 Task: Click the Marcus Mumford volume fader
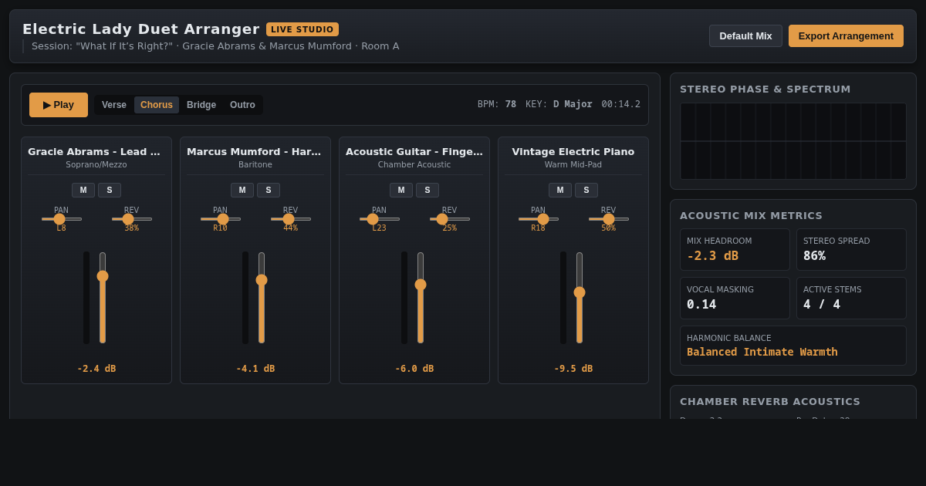click(262, 298)
